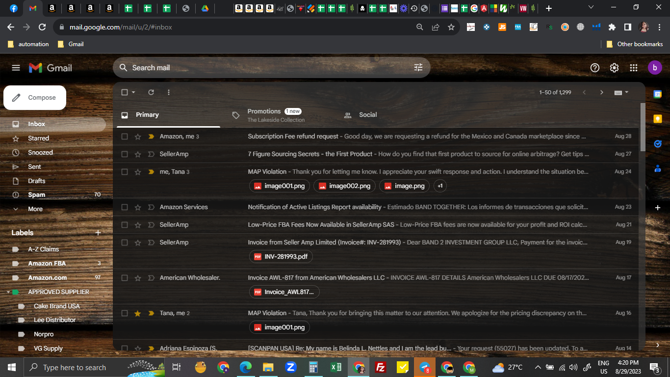
Task: Switch to the Promotions tab
Action: pyautogui.click(x=276, y=115)
